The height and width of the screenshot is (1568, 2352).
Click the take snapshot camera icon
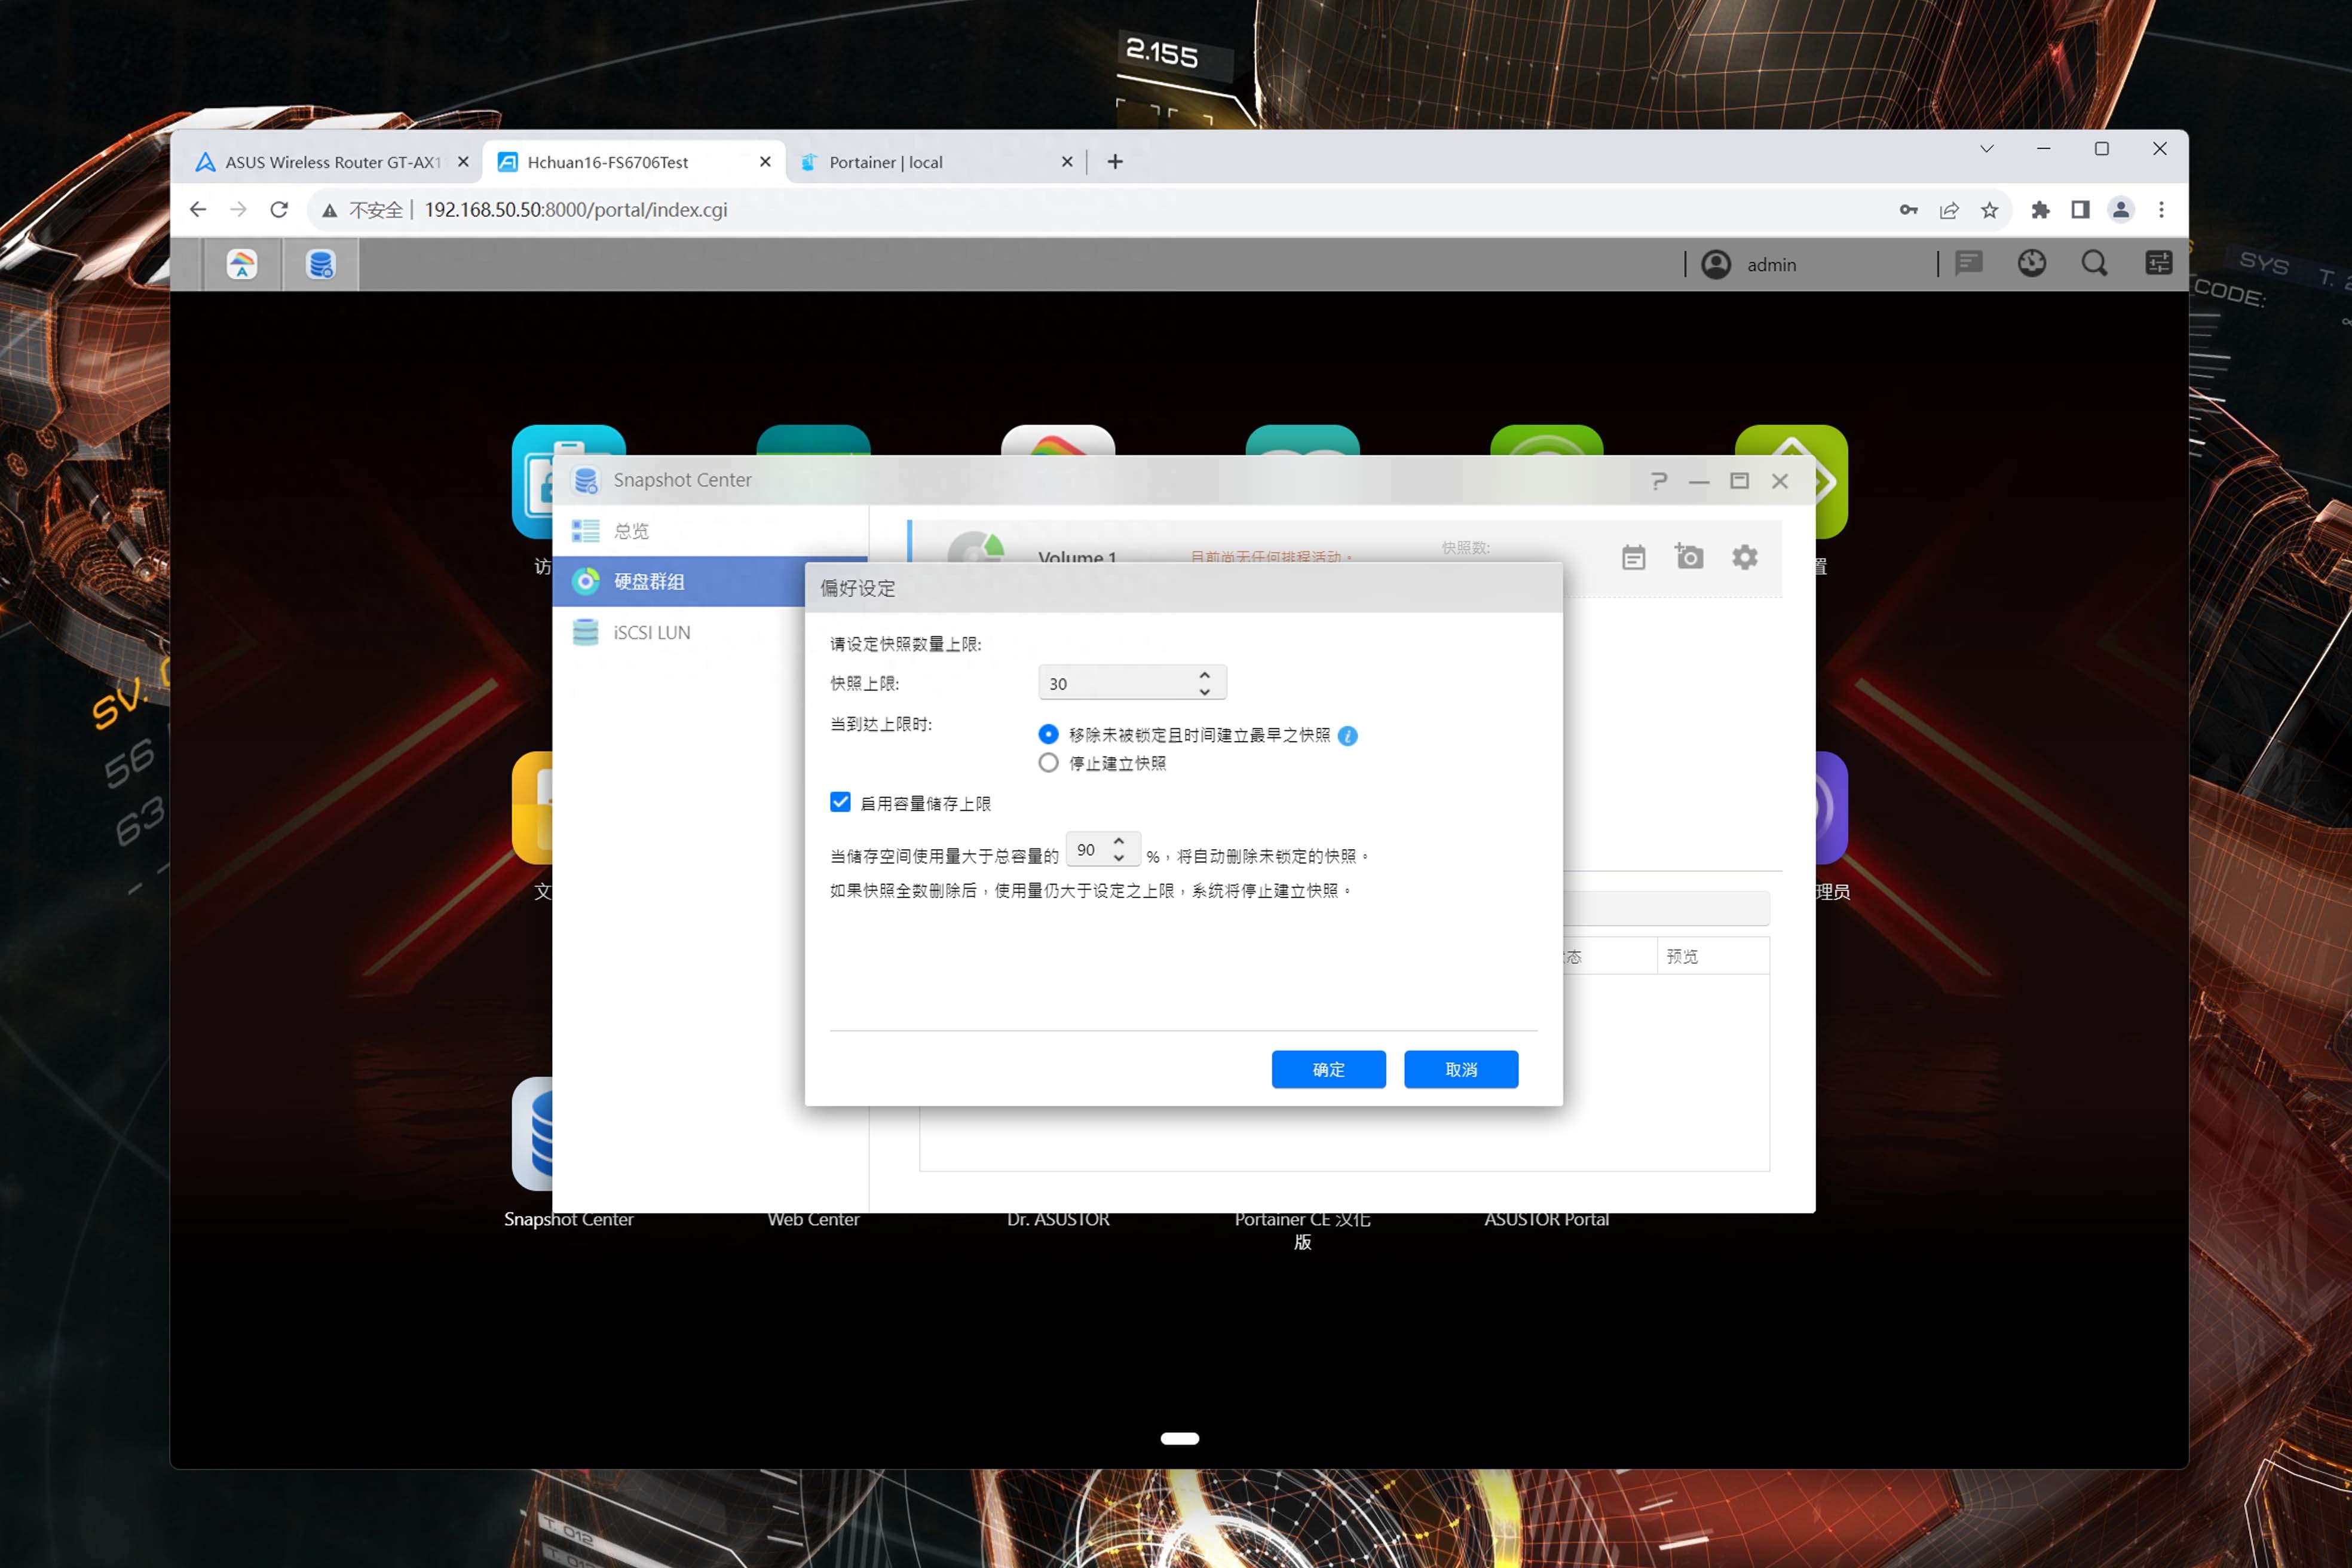coord(1689,556)
